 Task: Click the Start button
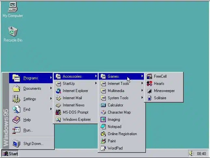tap(10, 153)
